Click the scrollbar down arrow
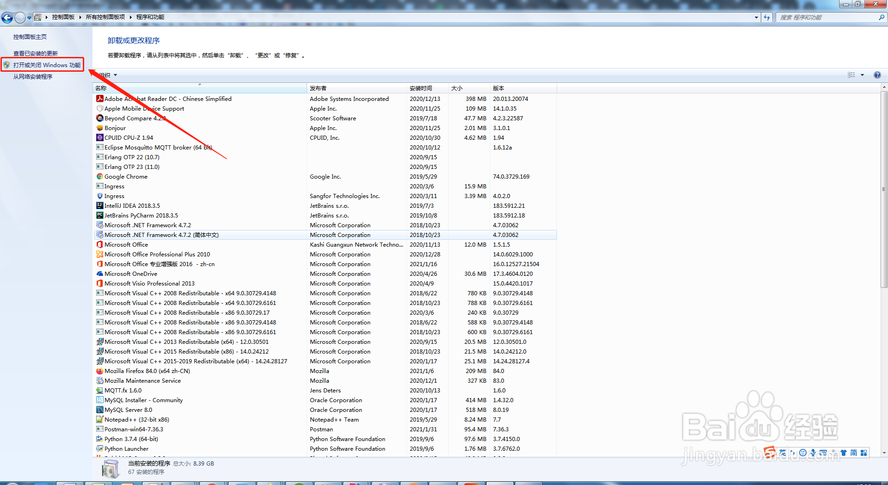Image resolution: width=888 pixels, height=485 pixels. (x=884, y=453)
